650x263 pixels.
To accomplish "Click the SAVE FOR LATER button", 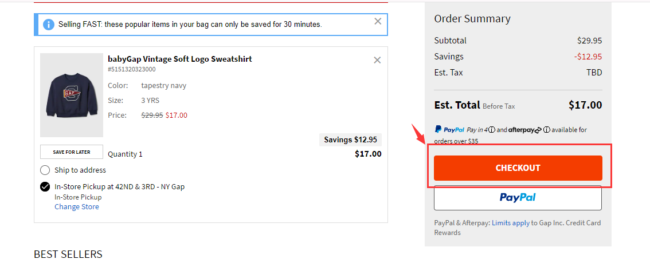I will pyautogui.click(x=71, y=152).
